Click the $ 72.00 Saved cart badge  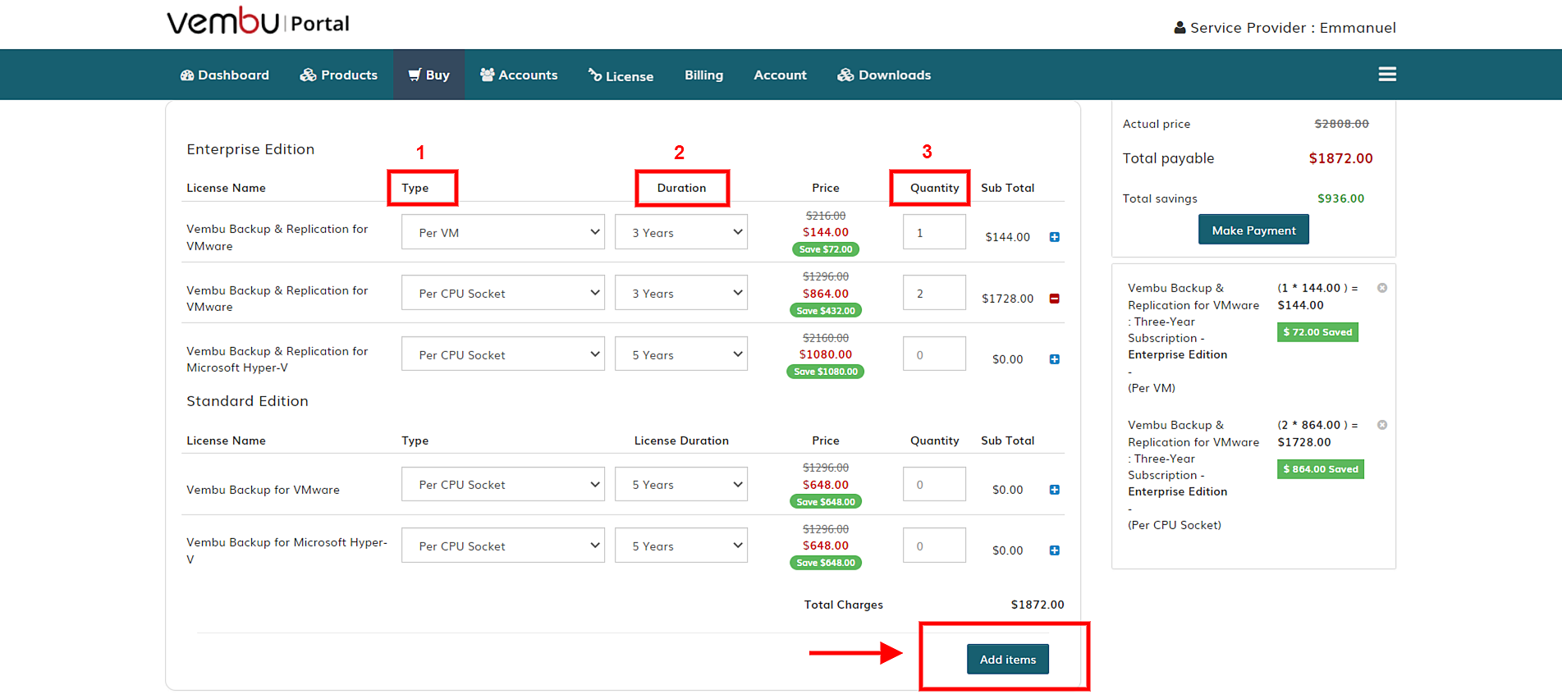coord(1317,332)
